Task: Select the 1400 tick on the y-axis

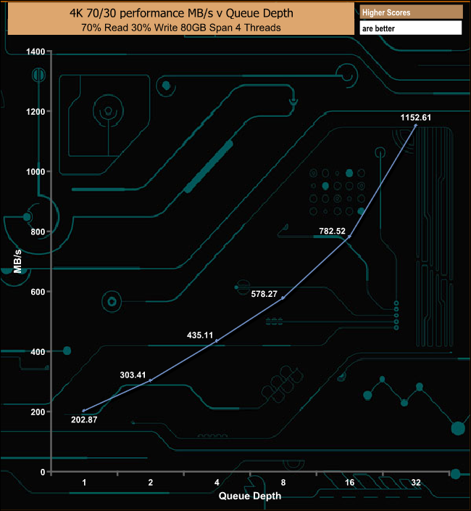Action: [36, 52]
